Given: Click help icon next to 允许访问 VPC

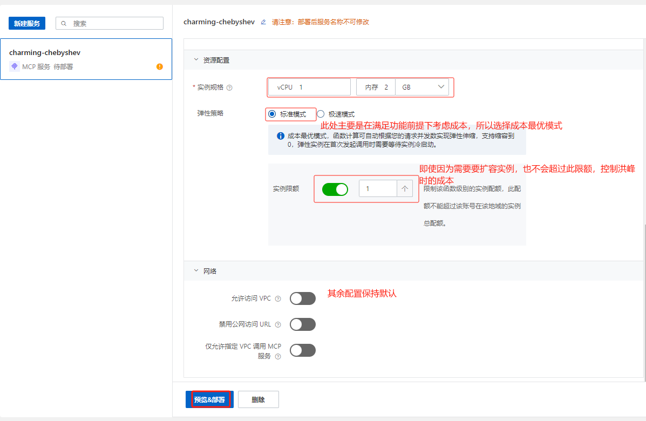Looking at the screenshot, I should 278,299.
